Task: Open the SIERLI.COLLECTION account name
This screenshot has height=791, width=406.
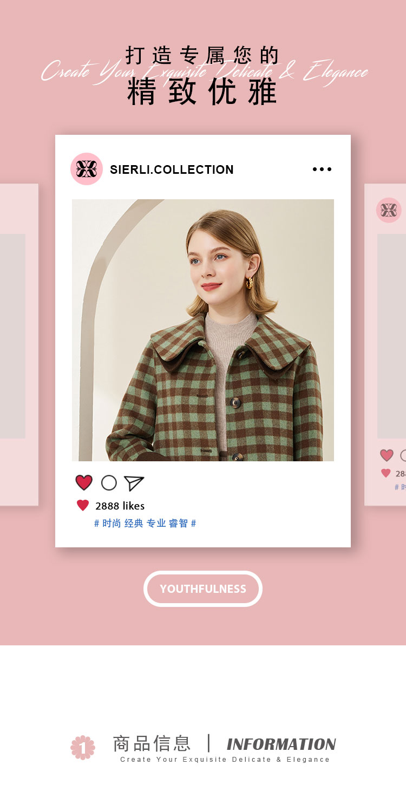Action: pos(172,169)
